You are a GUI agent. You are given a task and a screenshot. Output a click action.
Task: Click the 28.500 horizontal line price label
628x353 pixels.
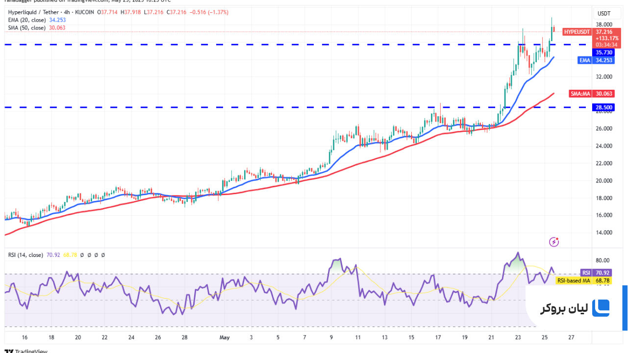603,107
